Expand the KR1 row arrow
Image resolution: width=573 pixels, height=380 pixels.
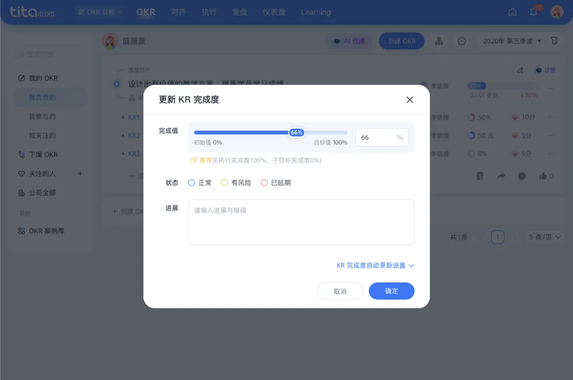tap(123, 117)
